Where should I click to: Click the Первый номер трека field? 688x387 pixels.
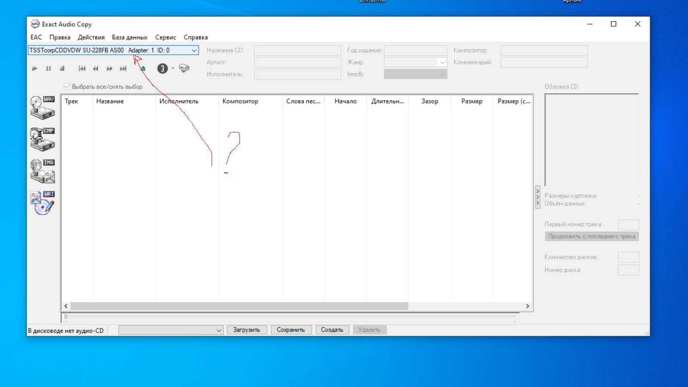629,224
